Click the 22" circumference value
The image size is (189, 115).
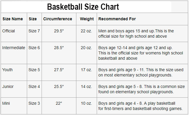click(x=59, y=103)
